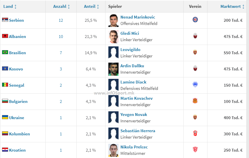Click the 12 count for Serbien
The height and width of the screenshot is (158, 249).
(x=61, y=20)
